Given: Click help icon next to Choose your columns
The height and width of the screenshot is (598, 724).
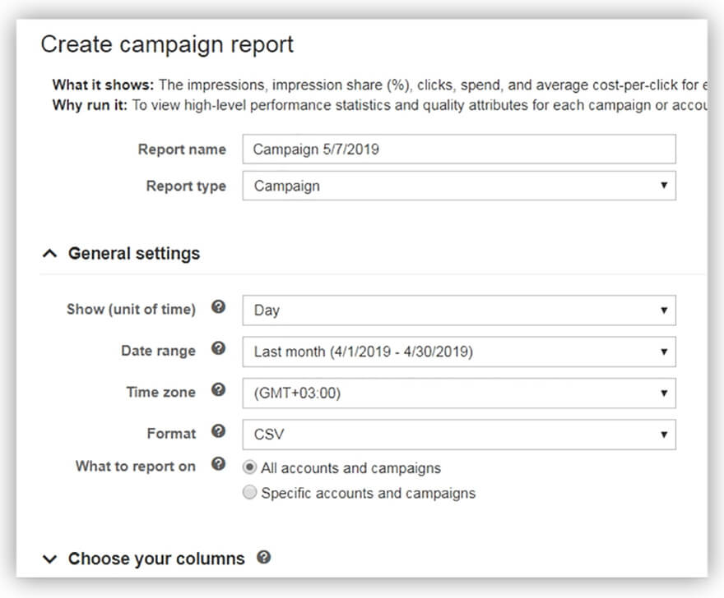Looking at the screenshot, I should [x=263, y=557].
